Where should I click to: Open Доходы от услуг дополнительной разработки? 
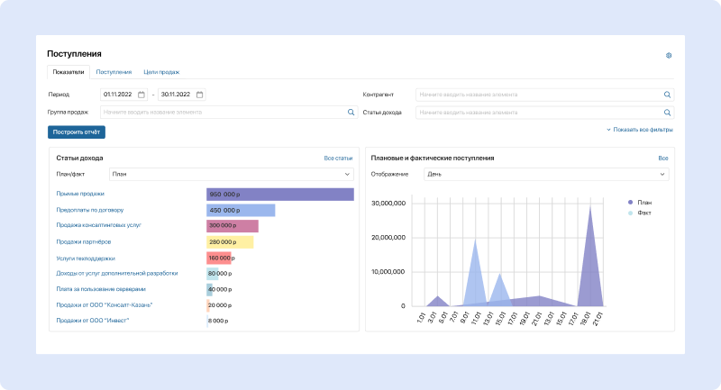pyautogui.click(x=117, y=273)
